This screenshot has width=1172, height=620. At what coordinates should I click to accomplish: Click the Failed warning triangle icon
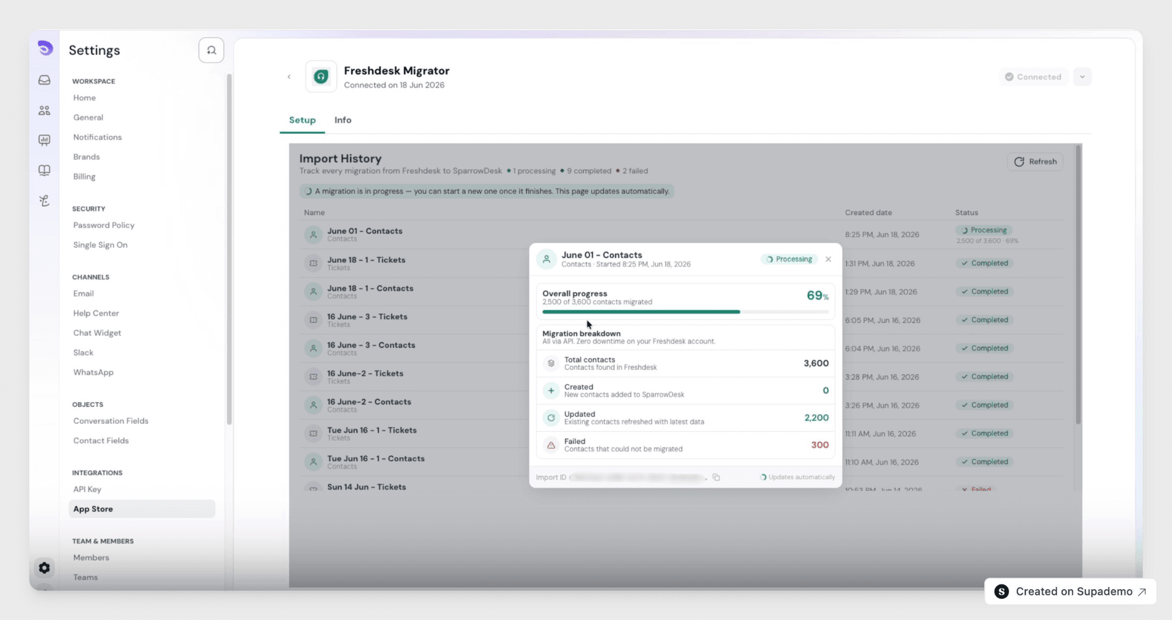[x=551, y=445]
